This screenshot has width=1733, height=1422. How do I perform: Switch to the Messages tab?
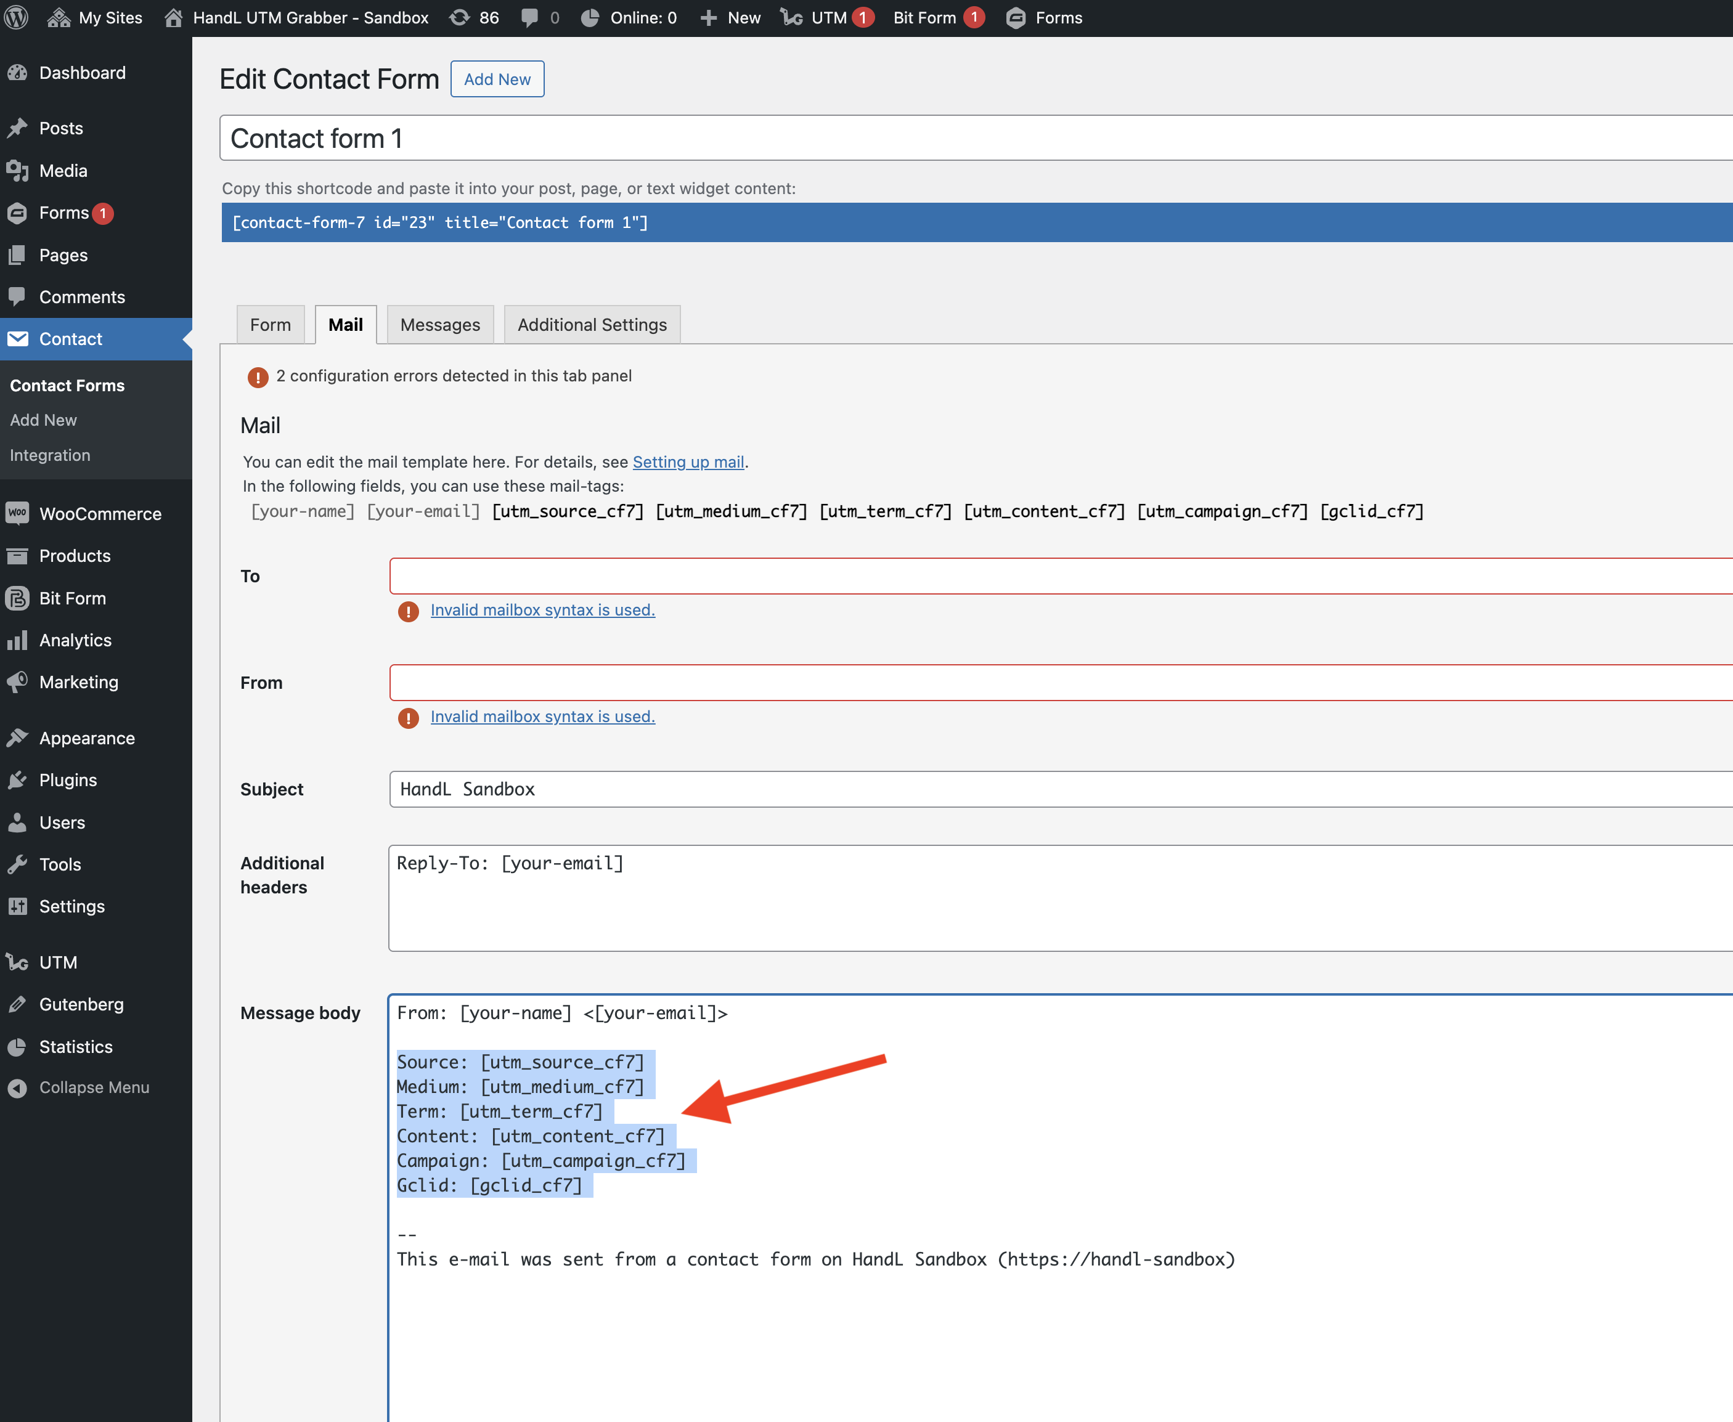pos(440,324)
